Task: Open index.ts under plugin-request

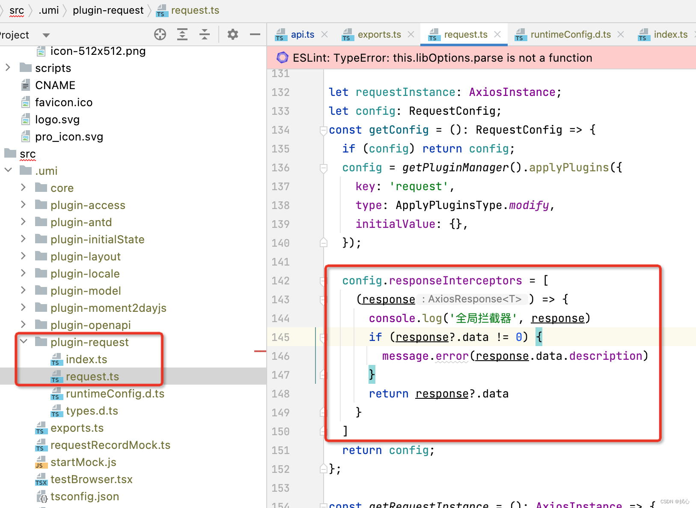Action: click(x=86, y=359)
